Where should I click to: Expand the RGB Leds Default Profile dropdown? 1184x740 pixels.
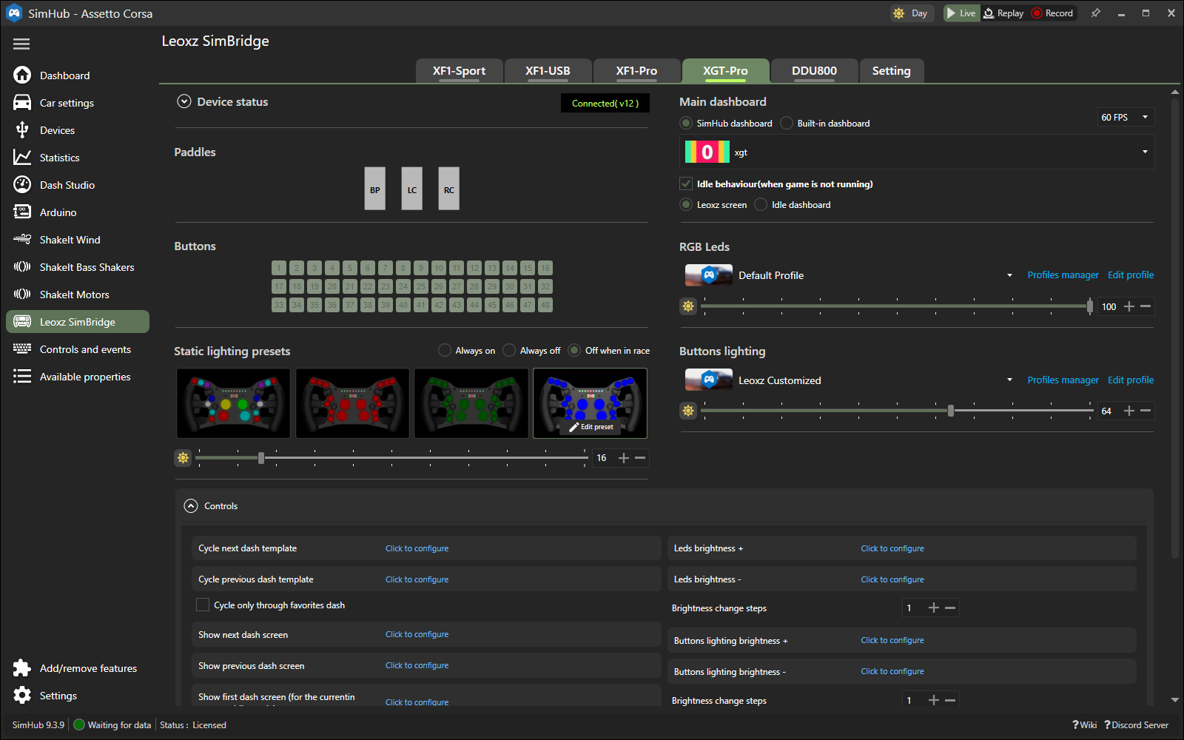(x=1009, y=275)
